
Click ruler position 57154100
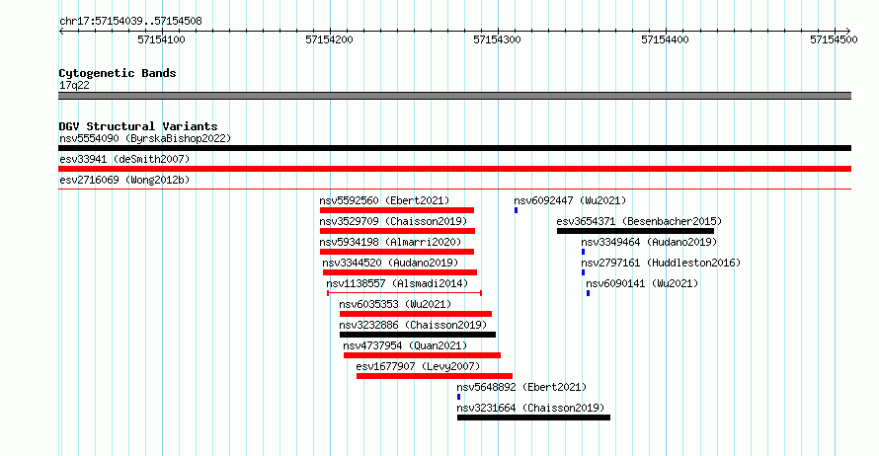click(x=161, y=39)
